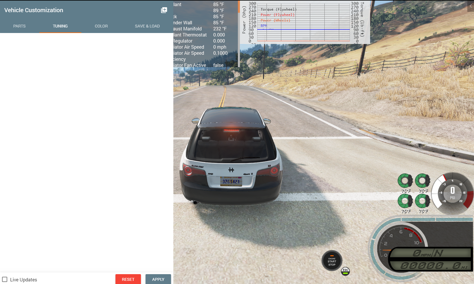The height and width of the screenshot is (284, 474).
Task: Click the collapse chevron at top-right corner
Action: (x=471, y=6)
